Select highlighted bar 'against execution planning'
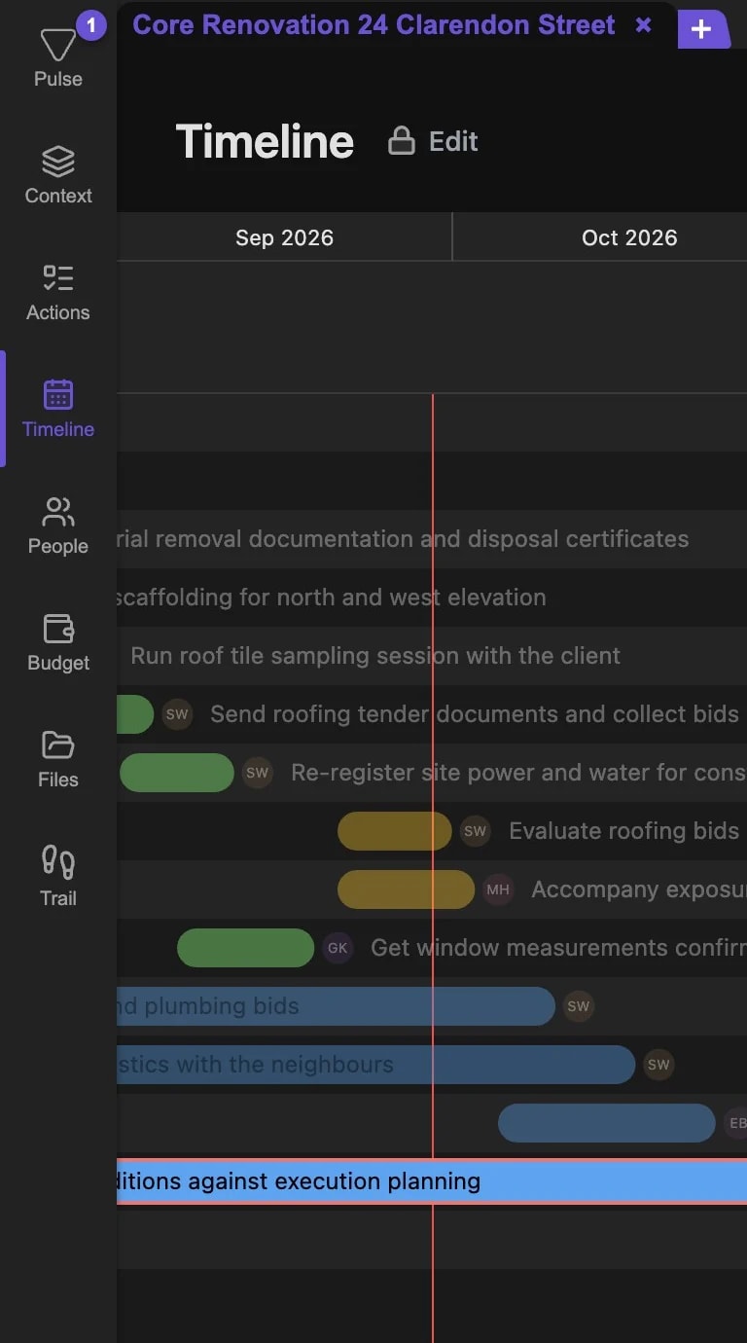747x1343 pixels. (x=432, y=1181)
